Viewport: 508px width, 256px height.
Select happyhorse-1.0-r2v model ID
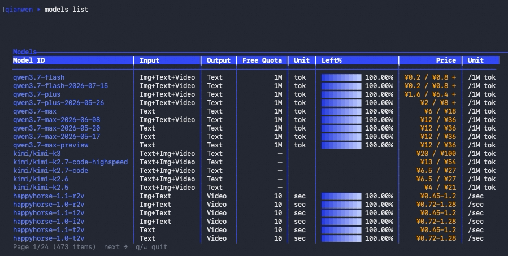pos(49,204)
